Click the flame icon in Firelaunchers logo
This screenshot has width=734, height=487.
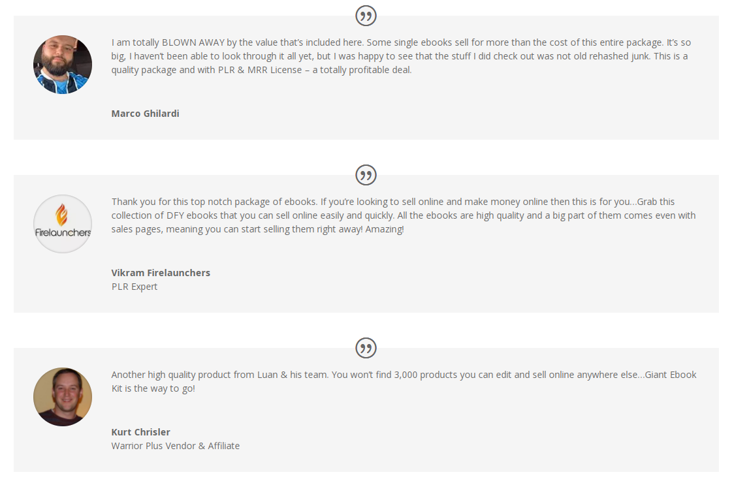[x=61, y=215]
